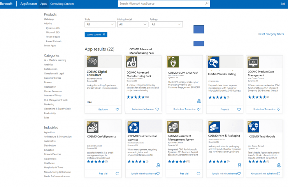288x187 pixels.
Task: Click the COSMO Document Management System icon
Action: point(173,127)
